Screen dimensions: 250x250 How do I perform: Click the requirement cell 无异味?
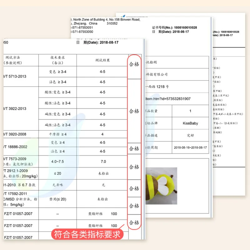[x=57, y=185]
